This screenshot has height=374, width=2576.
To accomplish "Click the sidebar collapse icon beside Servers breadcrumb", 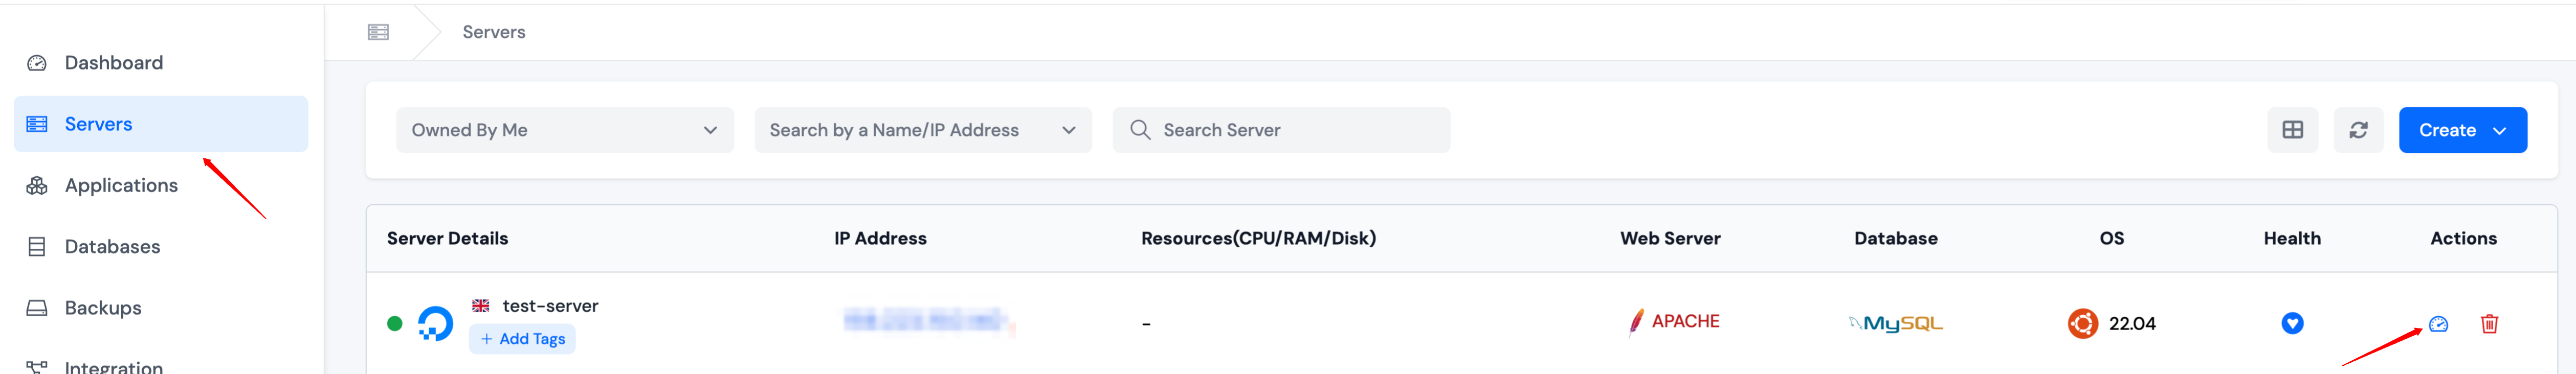I will point(378,32).
